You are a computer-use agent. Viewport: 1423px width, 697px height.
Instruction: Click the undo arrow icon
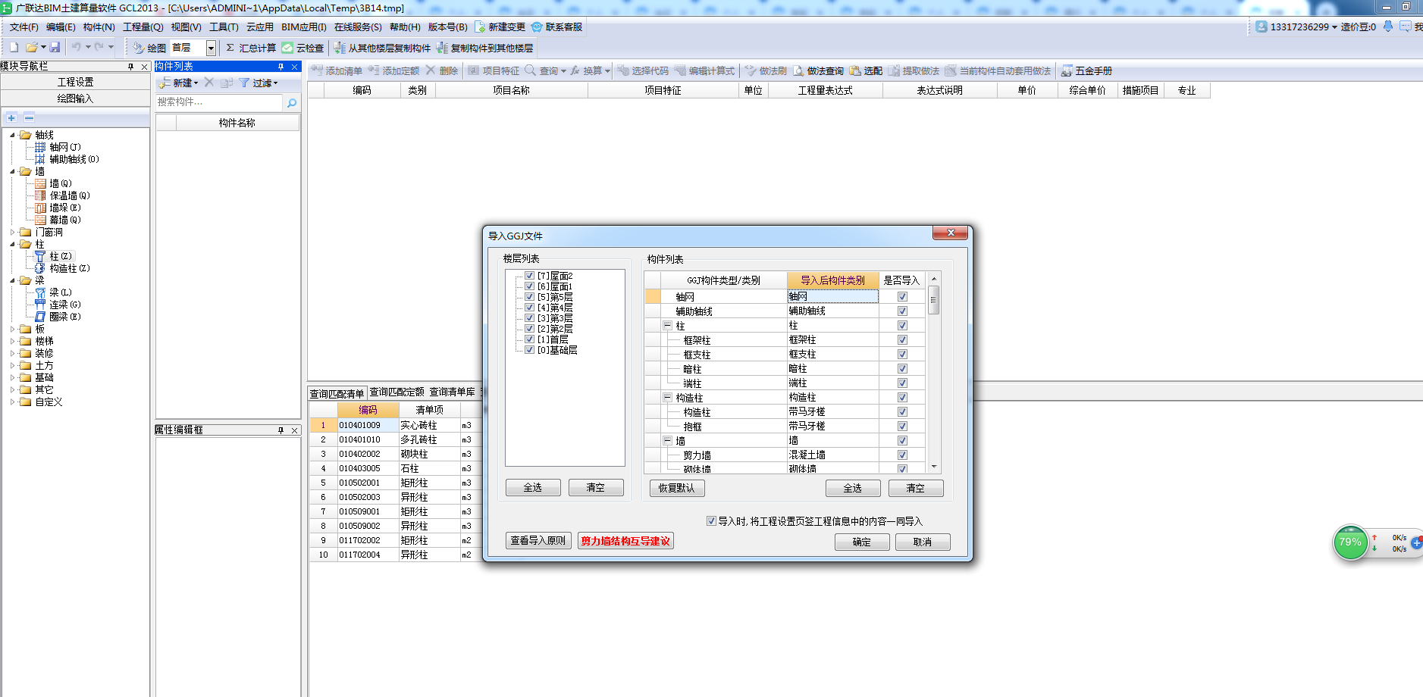pyautogui.click(x=76, y=47)
